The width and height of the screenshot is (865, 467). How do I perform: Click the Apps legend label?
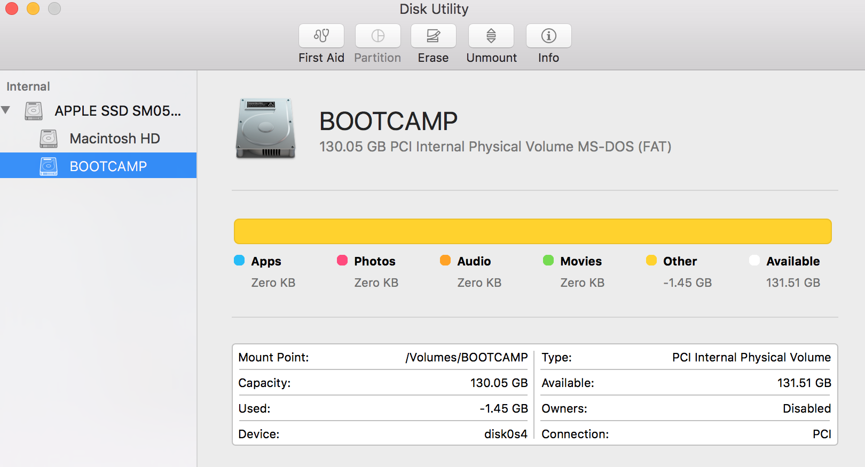[266, 261]
